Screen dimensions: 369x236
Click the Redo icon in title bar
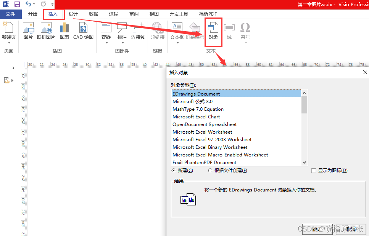click(43, 4)
